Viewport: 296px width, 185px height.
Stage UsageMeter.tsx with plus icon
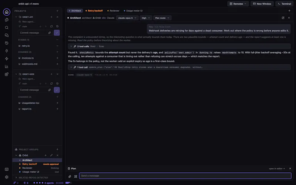57,103
